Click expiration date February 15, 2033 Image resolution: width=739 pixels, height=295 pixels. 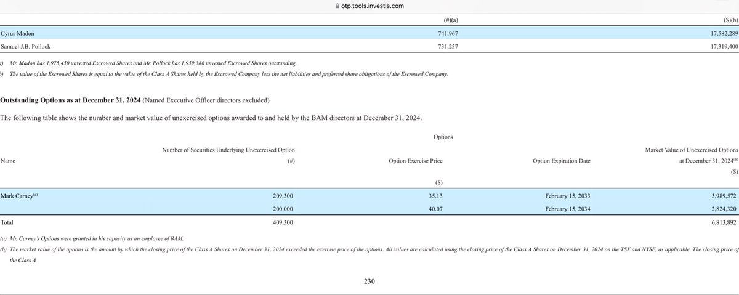pyautogui.click(x=567, y=195)
